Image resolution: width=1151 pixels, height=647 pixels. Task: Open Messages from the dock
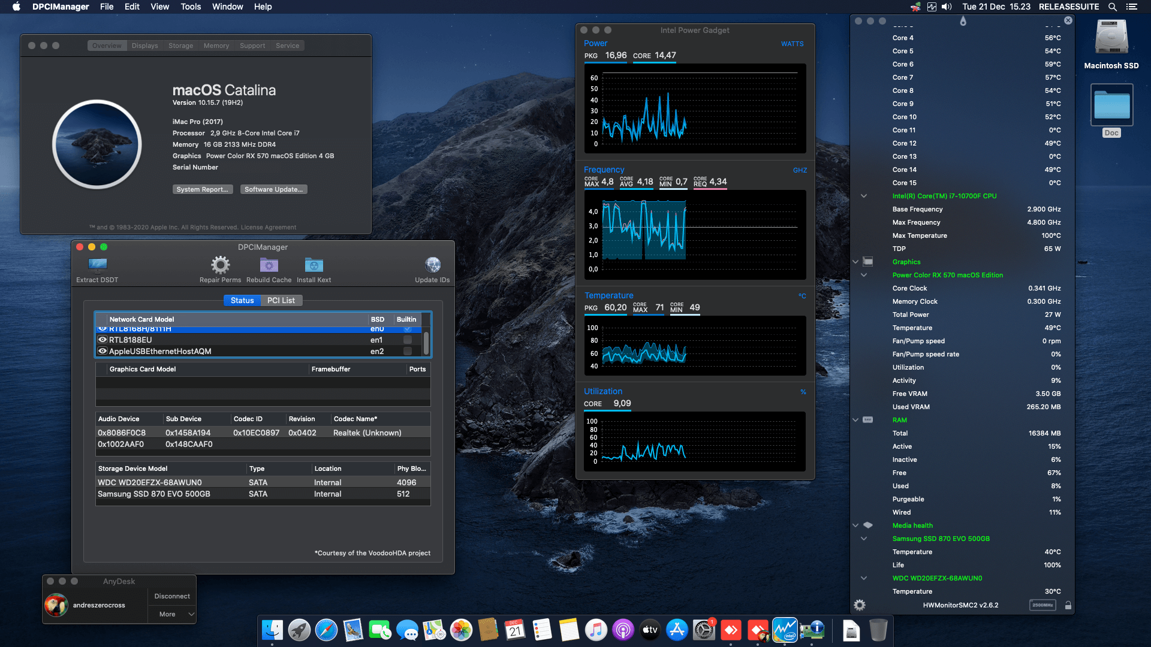[407, 630]
